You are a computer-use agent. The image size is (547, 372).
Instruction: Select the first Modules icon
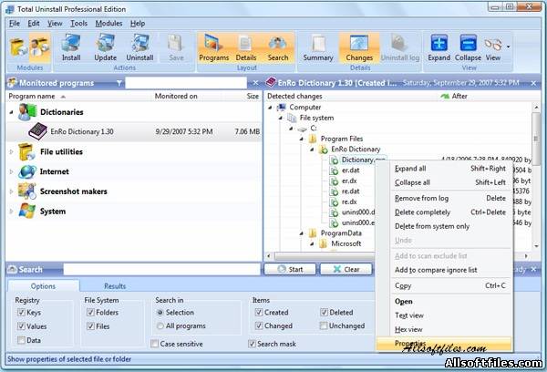(17, 47)
